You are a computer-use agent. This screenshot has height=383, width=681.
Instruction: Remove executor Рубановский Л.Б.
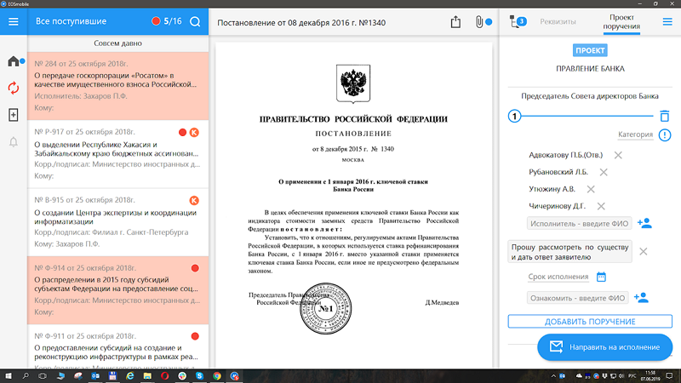tap(604, 172)
